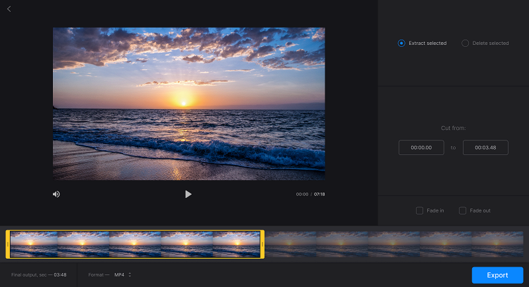Click the sunset video preview frame

click(x=189, y=104)
